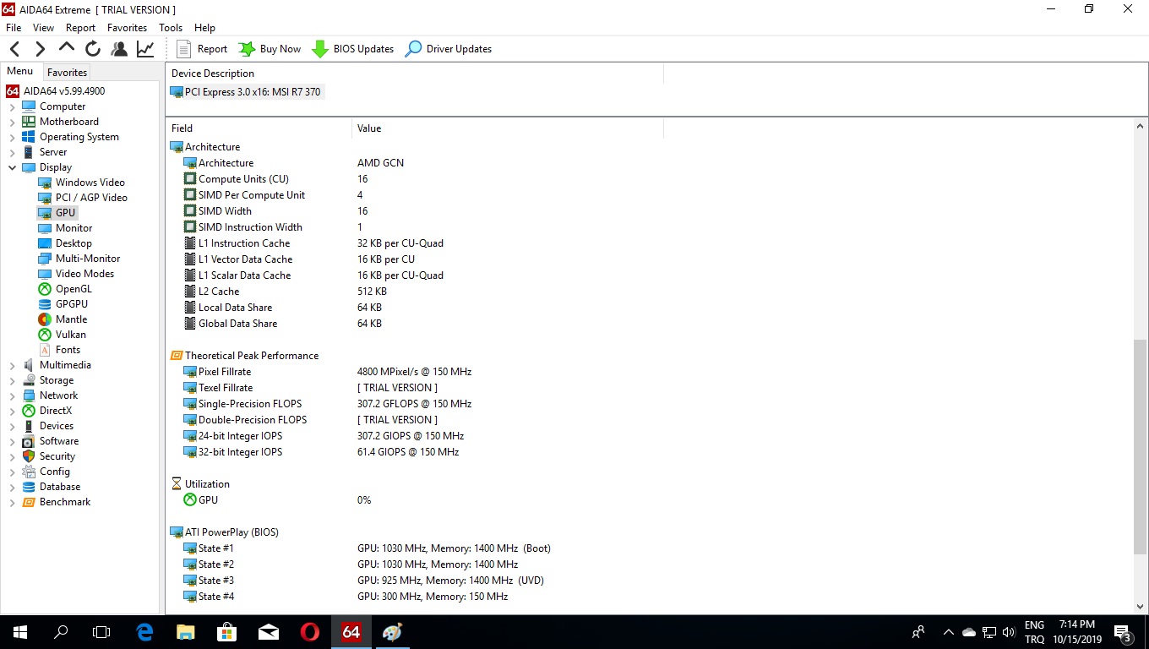Collapse the Display tree node
This screenshot has height=649, width=1149.
13,167
